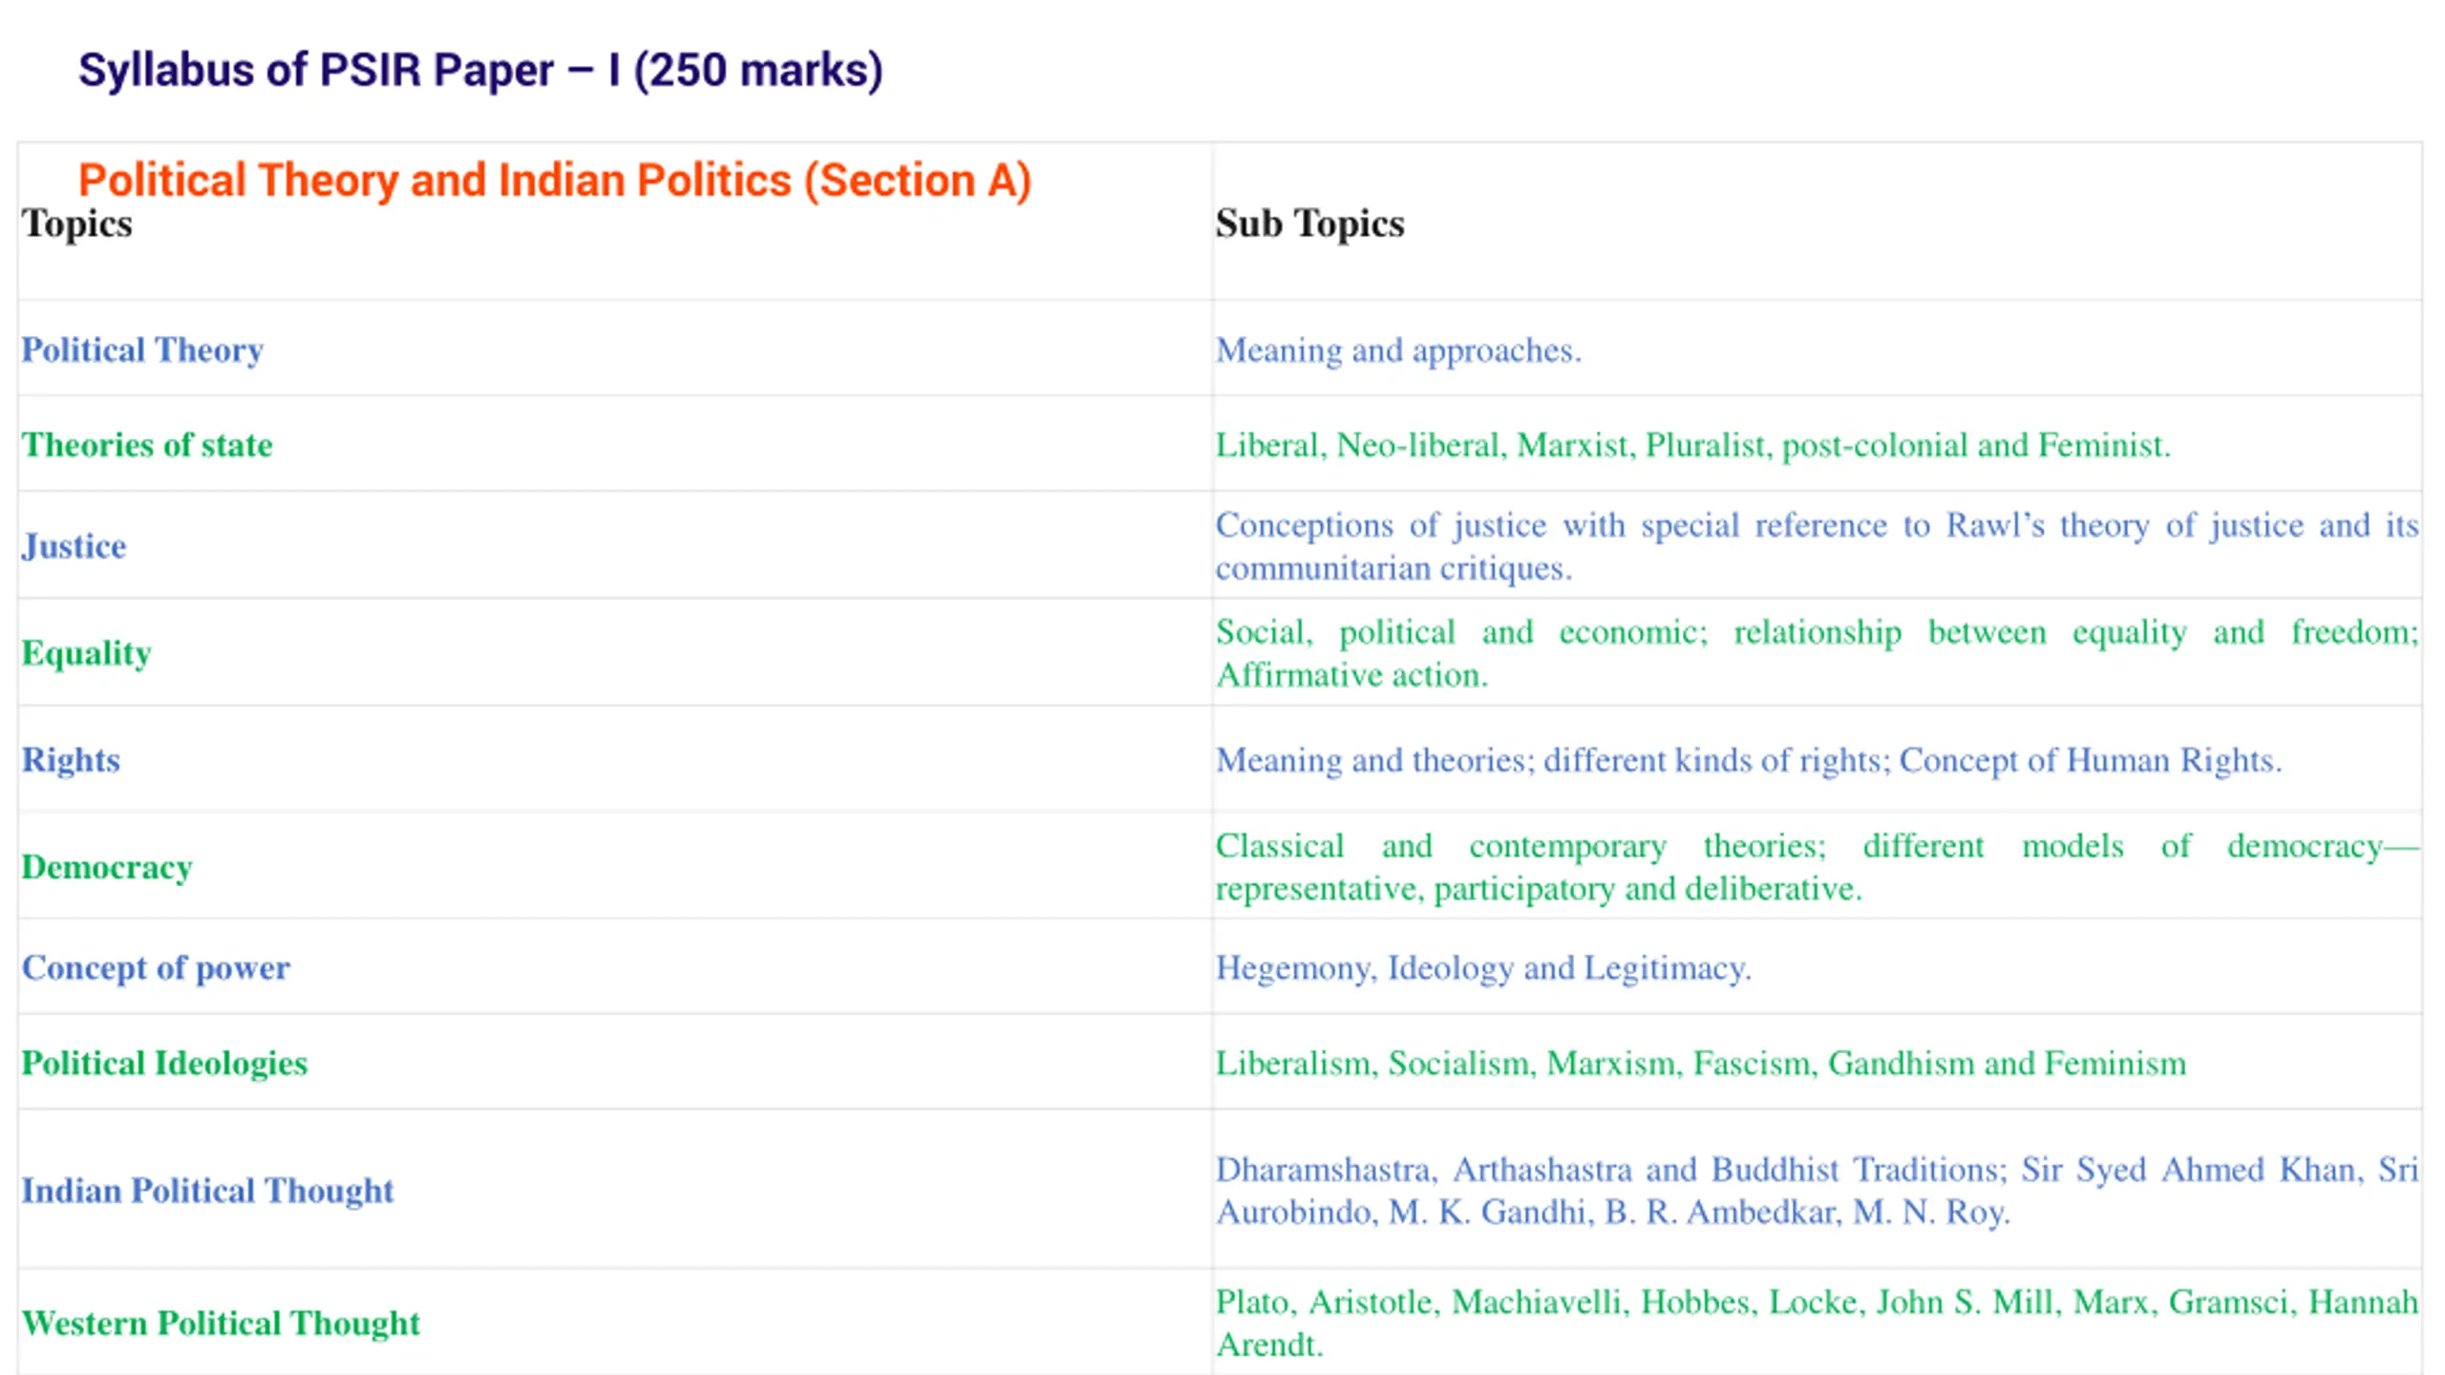Viewport: 2445px width, 1375px height.
Task: Click 'Hegemony, Ideology and Legitimacy.' subtopic
Action: click(1483, 968)
